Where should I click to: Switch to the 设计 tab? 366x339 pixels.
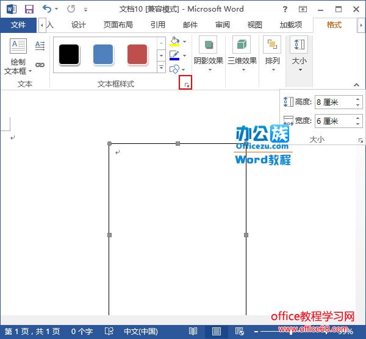coord(79,25)
